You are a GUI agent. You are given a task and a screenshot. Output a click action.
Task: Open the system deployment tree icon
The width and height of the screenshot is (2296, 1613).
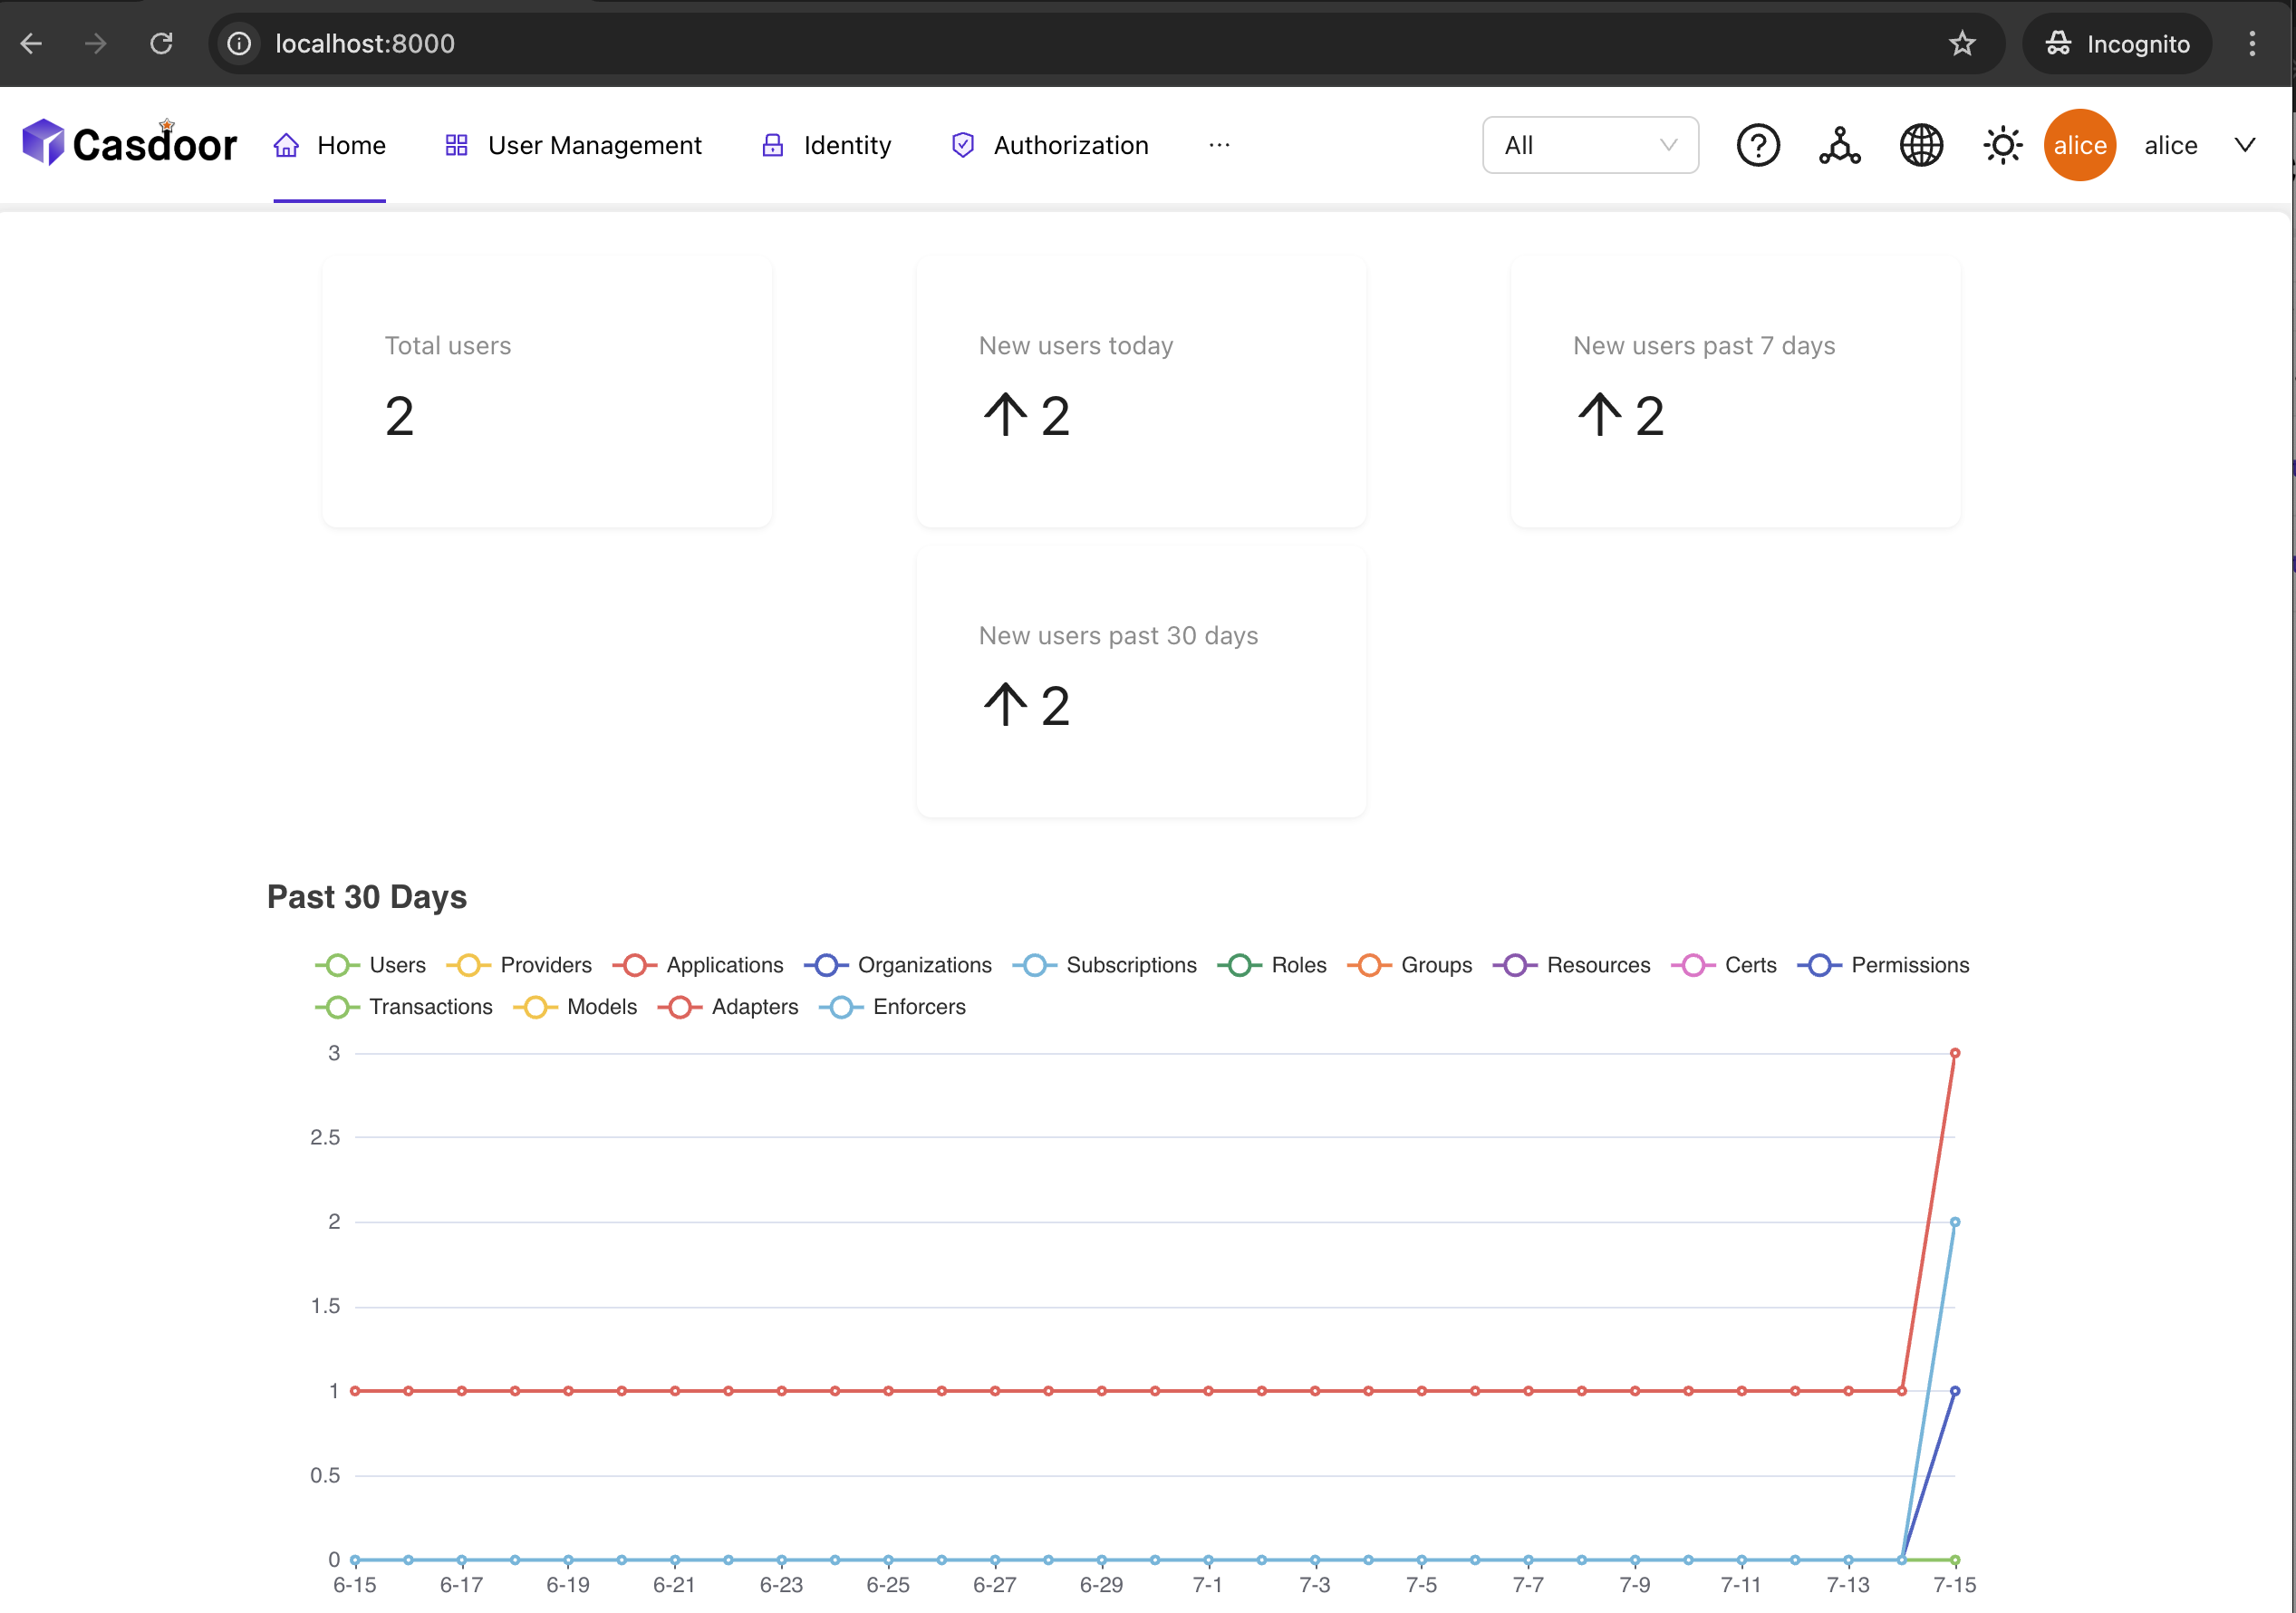point(1839,145)
